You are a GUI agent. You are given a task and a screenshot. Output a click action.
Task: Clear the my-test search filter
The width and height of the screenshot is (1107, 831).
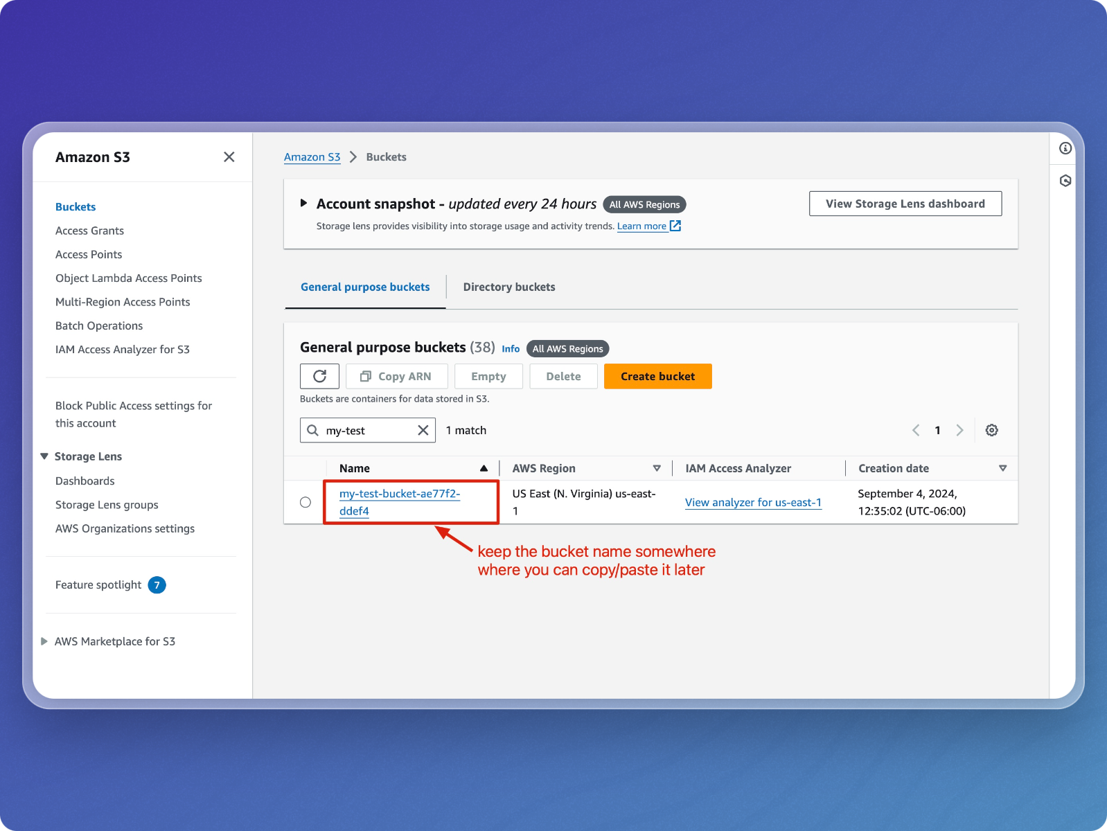point(423,430)
